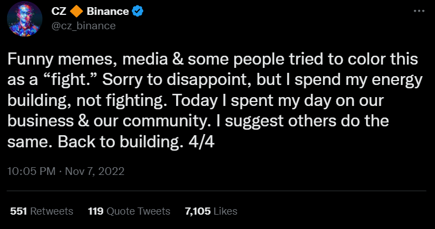Click the orange diamond emoji in name

pos(76,12)
